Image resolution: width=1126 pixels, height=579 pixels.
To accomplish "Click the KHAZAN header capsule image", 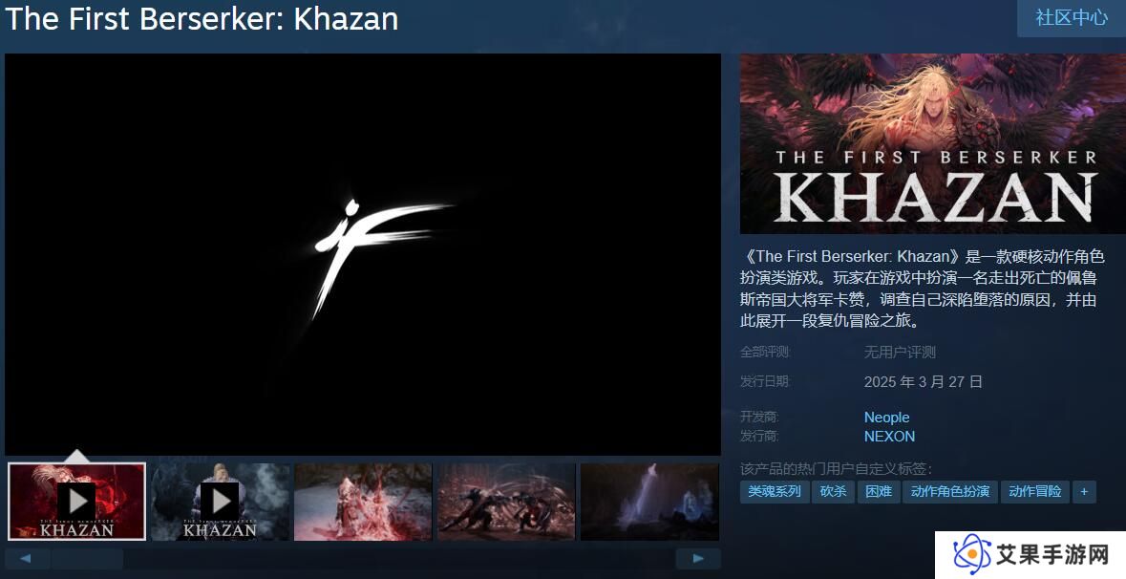I will tap(933, 143).
